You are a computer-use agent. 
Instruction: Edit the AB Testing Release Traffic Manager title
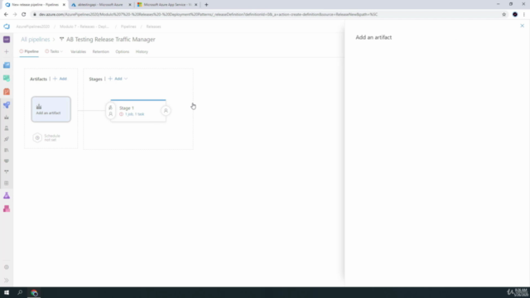[x=111, y=40]
